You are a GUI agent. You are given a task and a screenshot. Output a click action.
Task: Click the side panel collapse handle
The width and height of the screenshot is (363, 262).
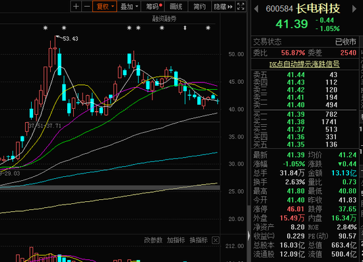(249, 236)
